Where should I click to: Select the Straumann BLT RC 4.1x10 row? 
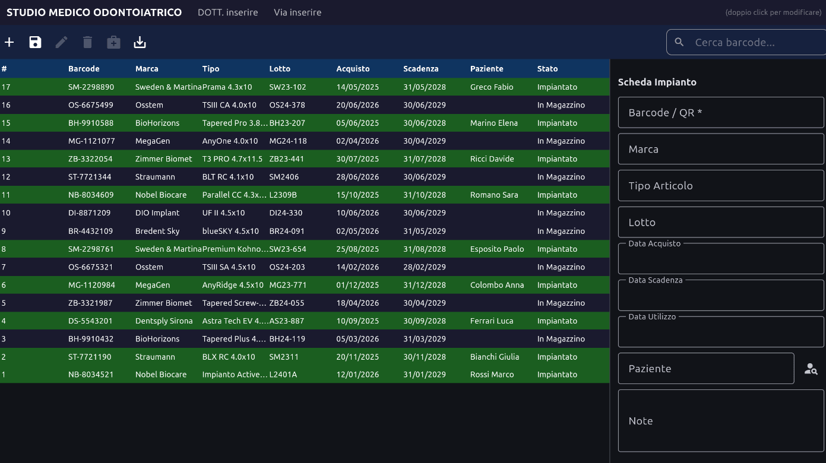tap(305, 177)
